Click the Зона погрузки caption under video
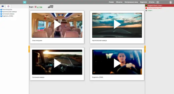This screenshot has height=94, width=174. pos(37,40)
